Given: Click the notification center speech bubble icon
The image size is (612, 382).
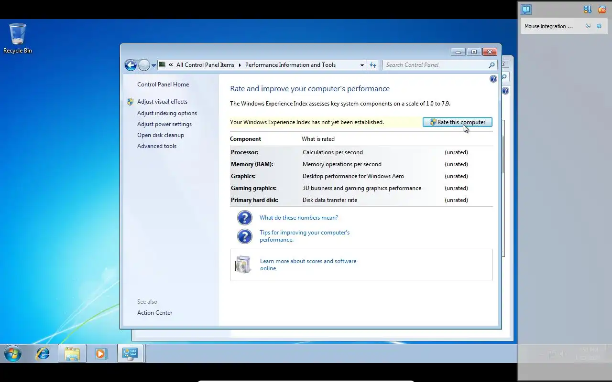Looking at the screenshot, I should click(526, 10).
